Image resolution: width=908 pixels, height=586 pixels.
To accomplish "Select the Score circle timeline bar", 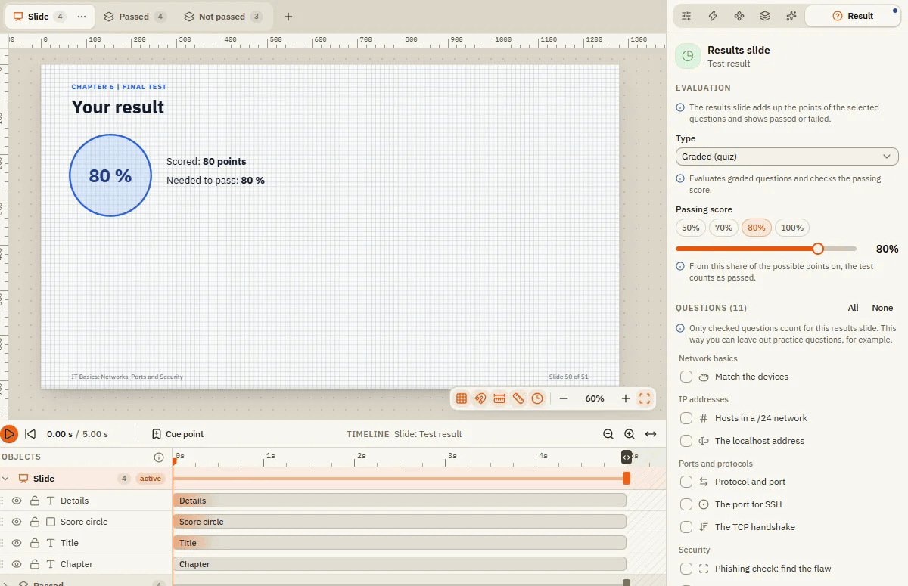I will pos(400,522).
